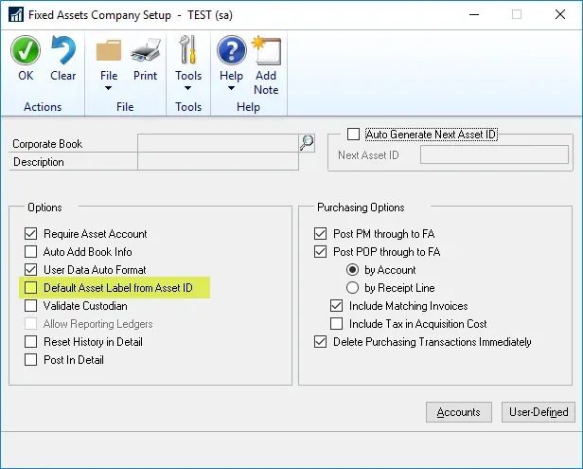Check Auto Generate Next Asset ID
Viewport: 583px width, 469px height.
click(354, 135)
